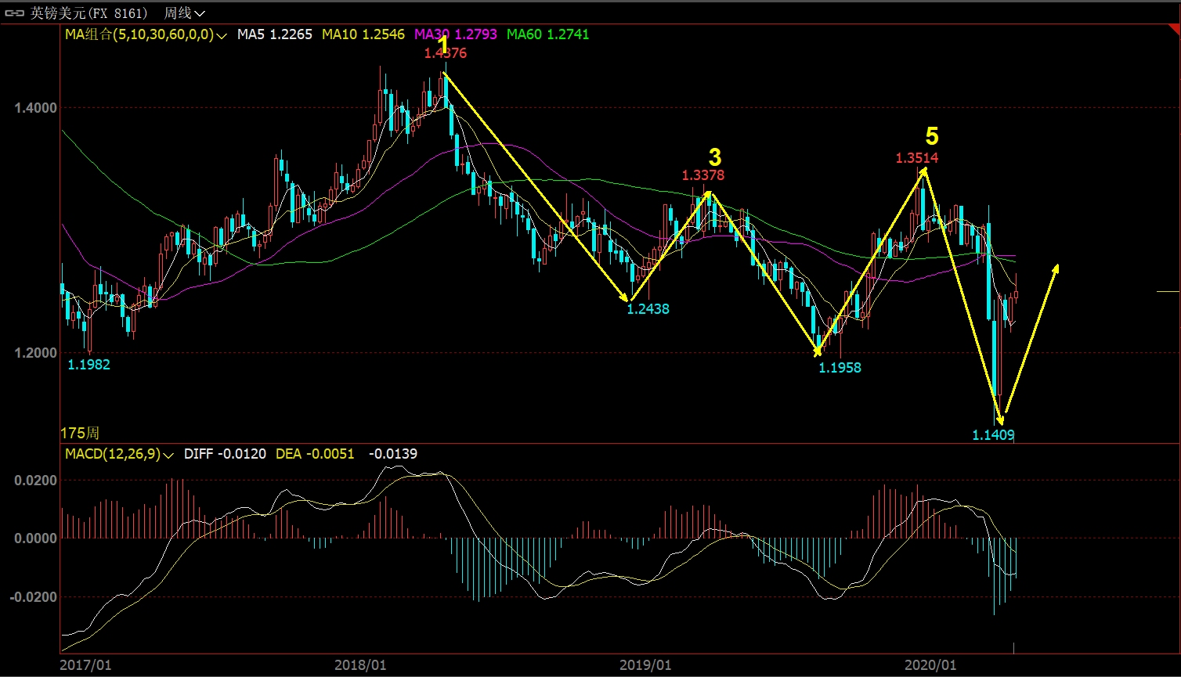Click the 2020/01 date axis label

coord(930,665)
